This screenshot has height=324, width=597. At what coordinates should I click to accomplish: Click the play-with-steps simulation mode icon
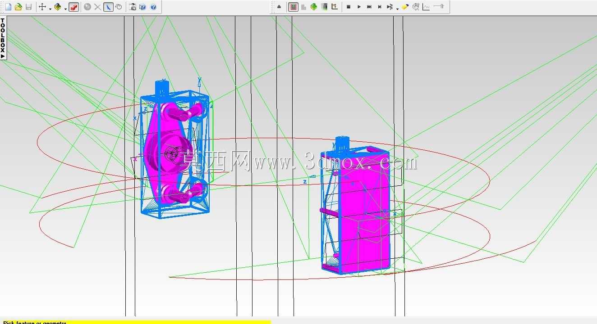[390, 7]
